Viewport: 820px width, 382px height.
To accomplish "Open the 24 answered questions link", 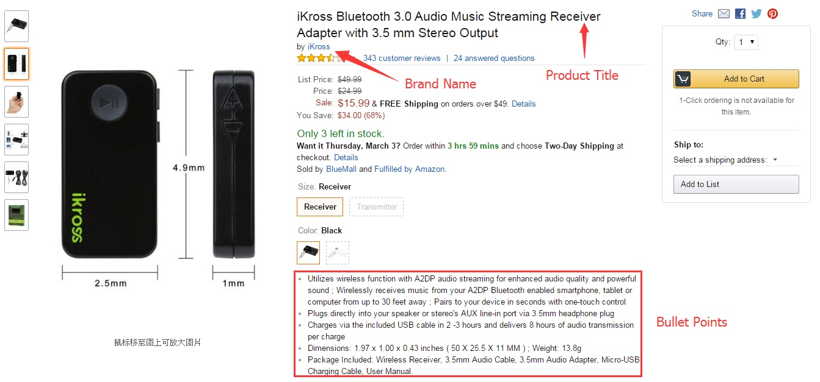I will pos(494,58).
